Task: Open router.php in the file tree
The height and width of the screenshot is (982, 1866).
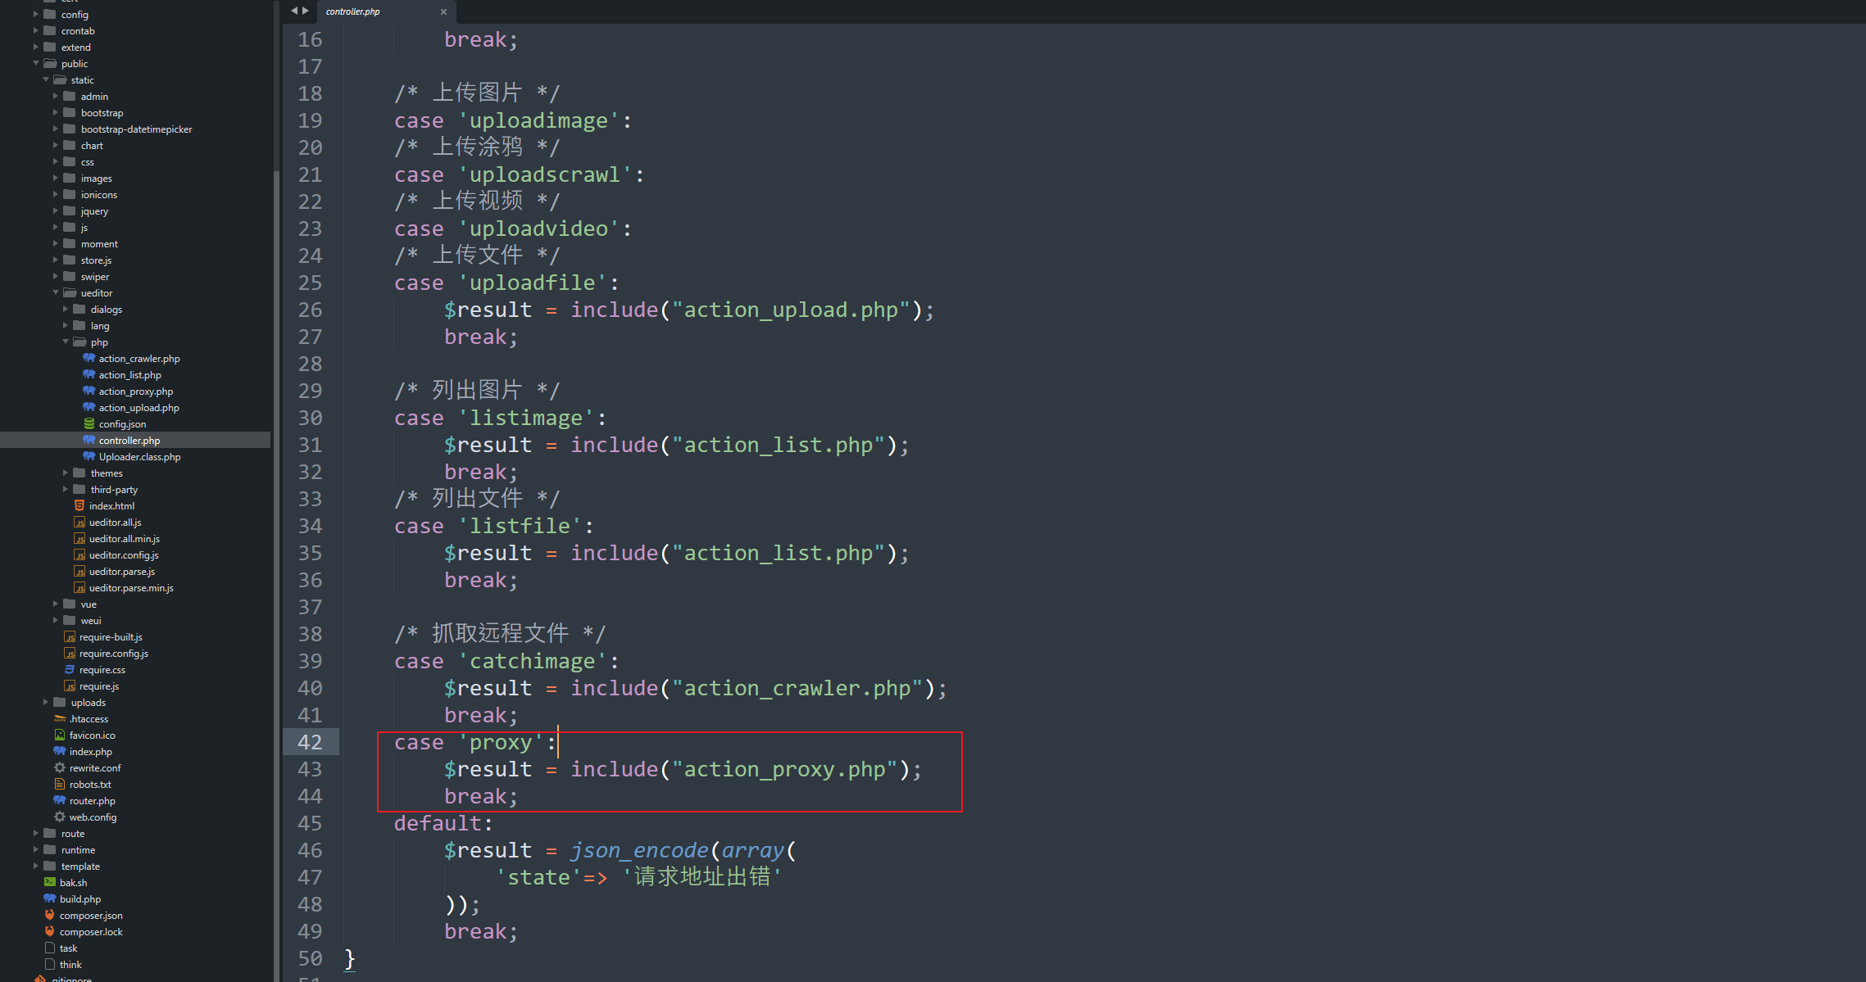Action: coord(92,800)
